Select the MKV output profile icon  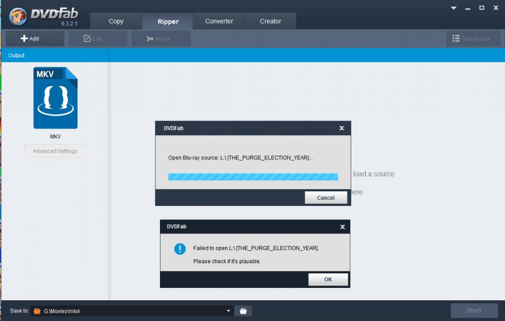[56, 98]
